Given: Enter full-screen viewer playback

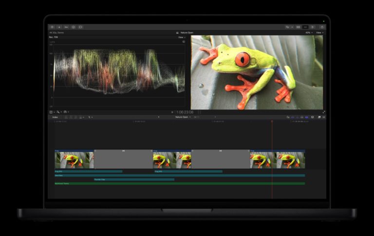Looking at the screenshot, I should tap(324, 112).
